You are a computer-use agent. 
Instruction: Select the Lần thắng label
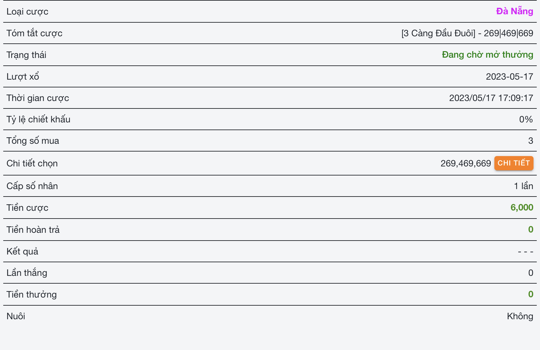27,273
